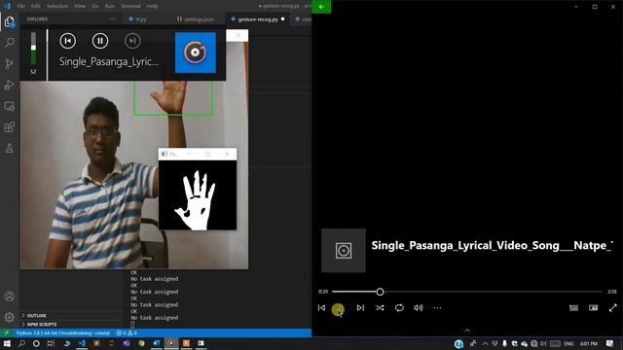Click play/pause button in Groove player

coord(338,309)
